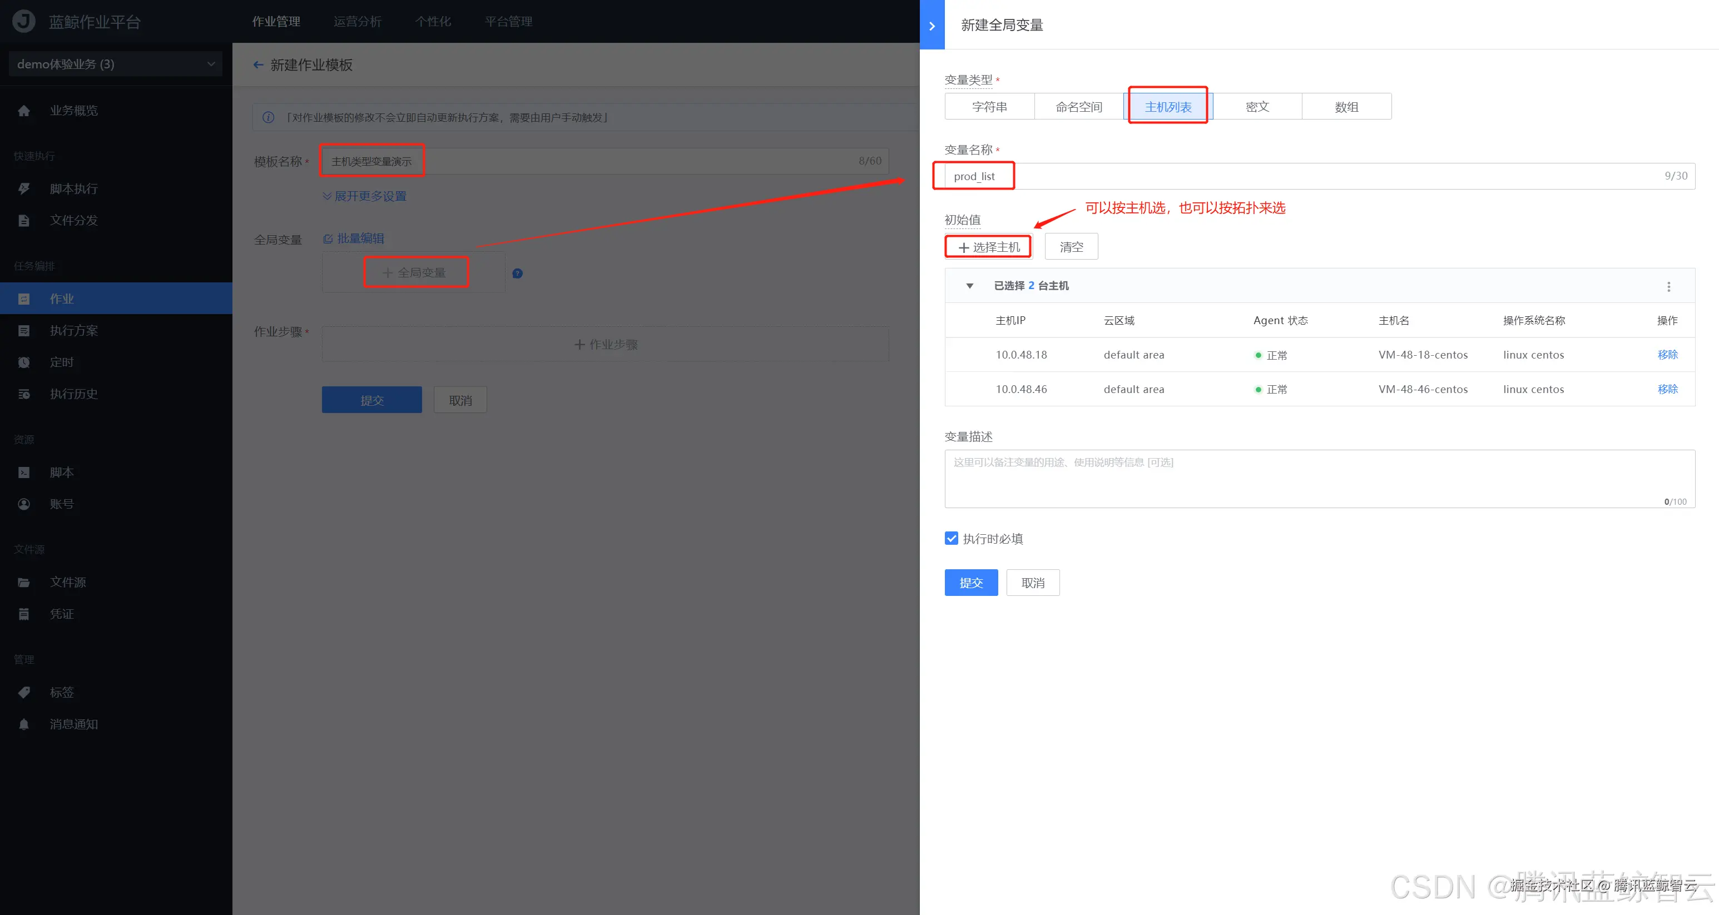1719x915 pixels.
Task: Open the 平台管理 top menu
Action: 508,21
